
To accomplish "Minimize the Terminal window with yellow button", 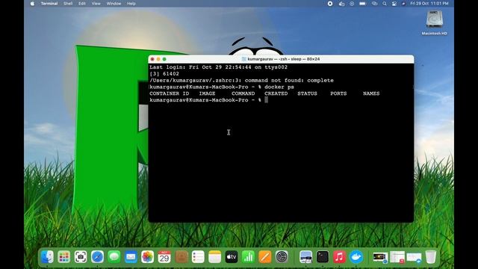I will click(158, 59).
